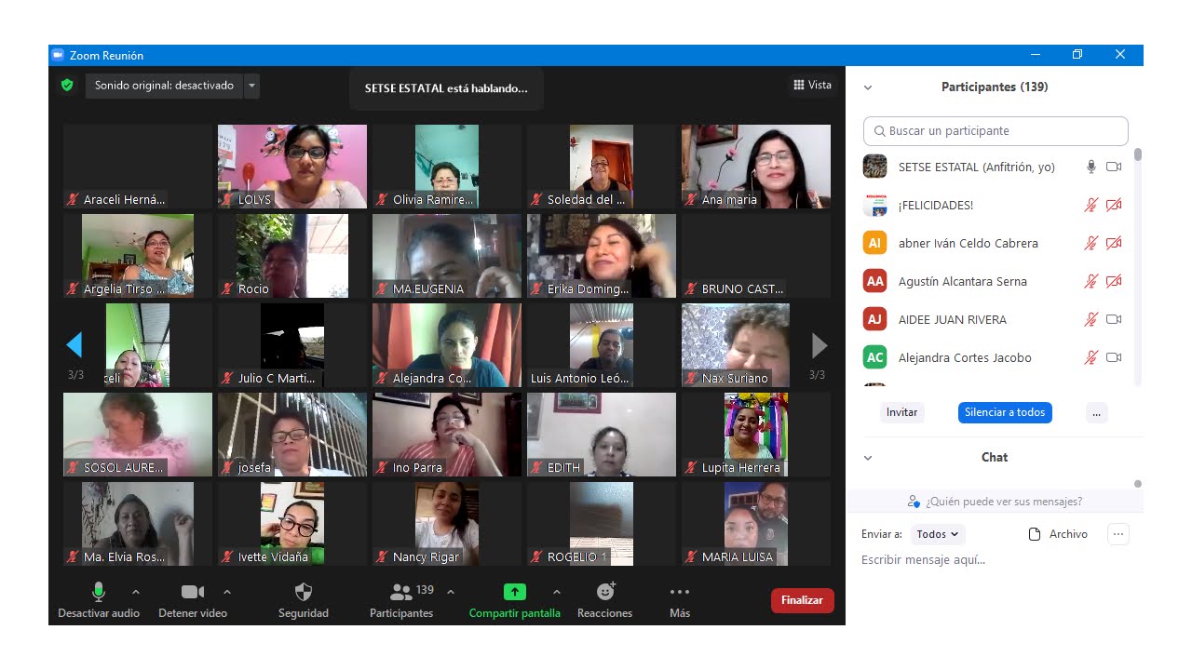Toggle Desactivar audio microphone button
The image size is (1192, 670).
(99, 600)
